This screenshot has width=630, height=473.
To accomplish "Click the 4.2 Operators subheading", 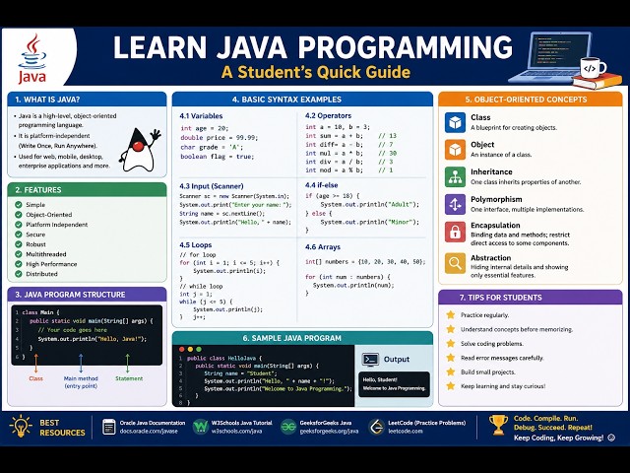I will tap(328, 115).
